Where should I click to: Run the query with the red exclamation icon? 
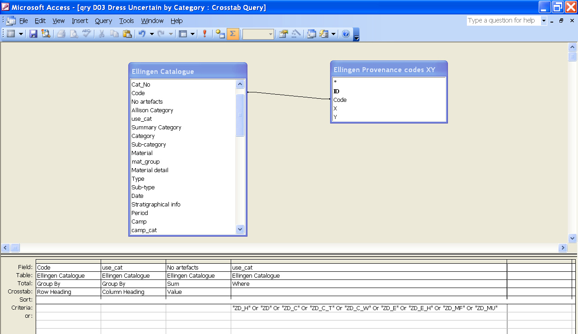click(205, 34)
